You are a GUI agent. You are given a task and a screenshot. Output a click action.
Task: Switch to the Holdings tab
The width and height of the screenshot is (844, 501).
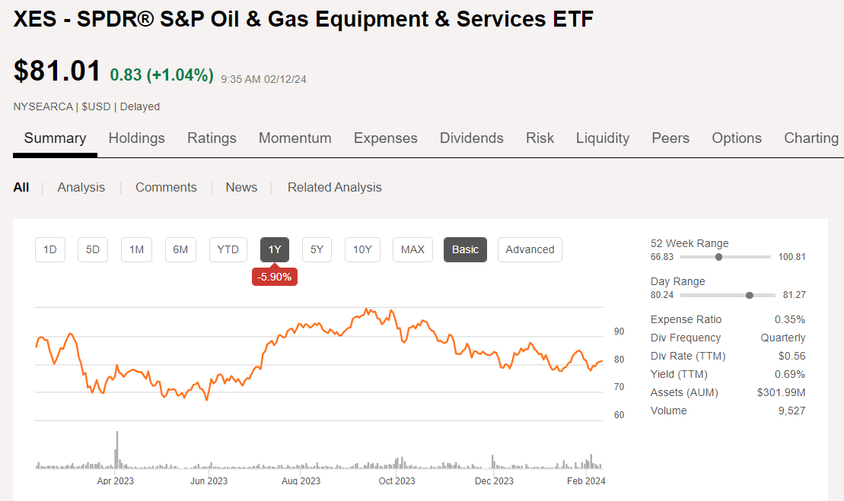point(137,138)
